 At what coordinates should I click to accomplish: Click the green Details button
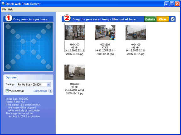click(150, 19)
